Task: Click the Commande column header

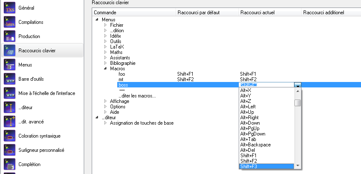Action: click(x=134, y=13)
